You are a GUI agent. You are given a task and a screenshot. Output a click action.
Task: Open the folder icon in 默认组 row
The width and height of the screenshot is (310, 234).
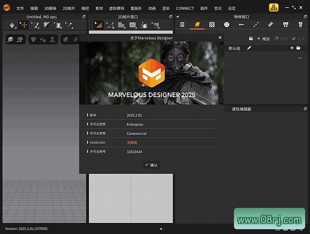(x=298, y=48)
